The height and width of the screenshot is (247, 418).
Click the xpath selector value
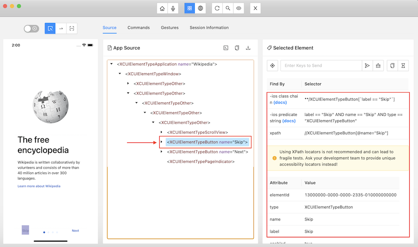click(x=346, y=133)
